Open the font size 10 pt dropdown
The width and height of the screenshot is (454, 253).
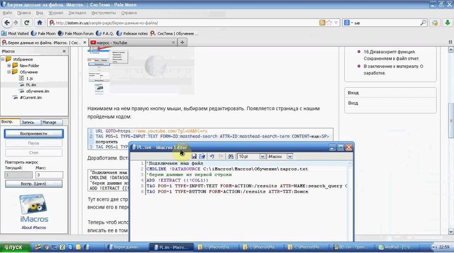coord(262,158)
